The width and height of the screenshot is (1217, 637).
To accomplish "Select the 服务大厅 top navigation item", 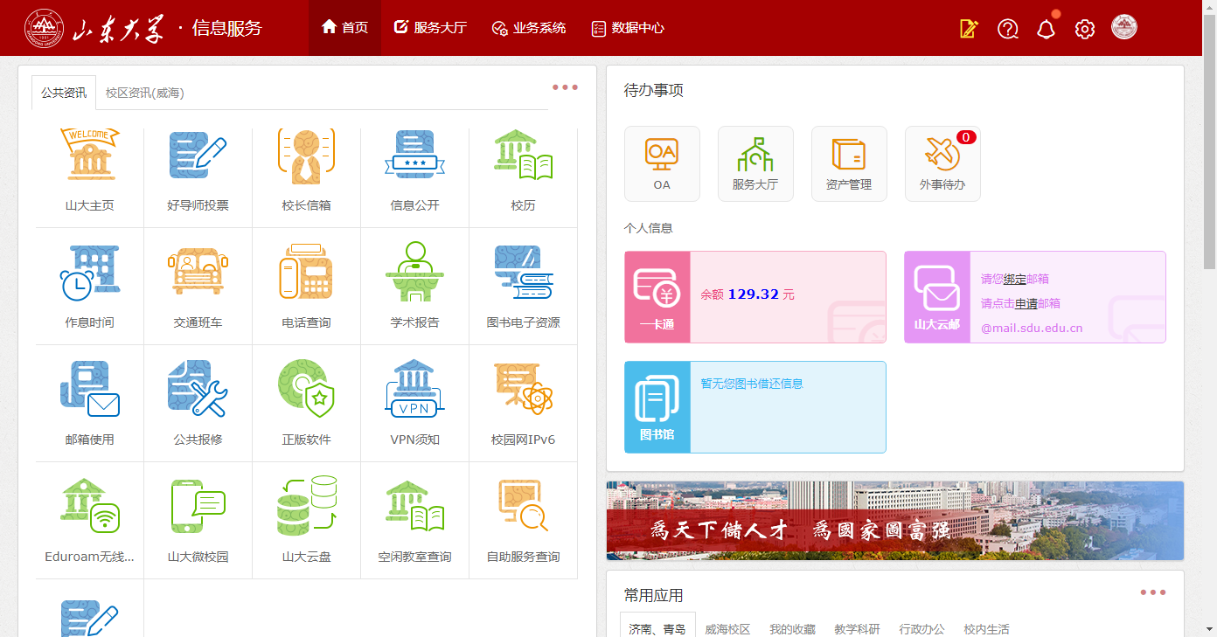I will [x=430, y=28].
